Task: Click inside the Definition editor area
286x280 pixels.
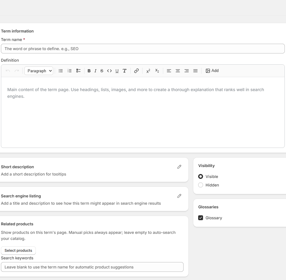Action: 143,112
